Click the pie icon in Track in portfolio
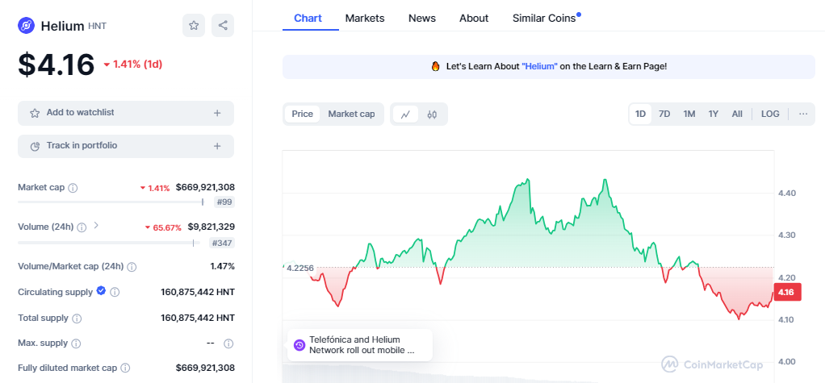The height and width of the screenshot is (383, 825). pos(35,146)
